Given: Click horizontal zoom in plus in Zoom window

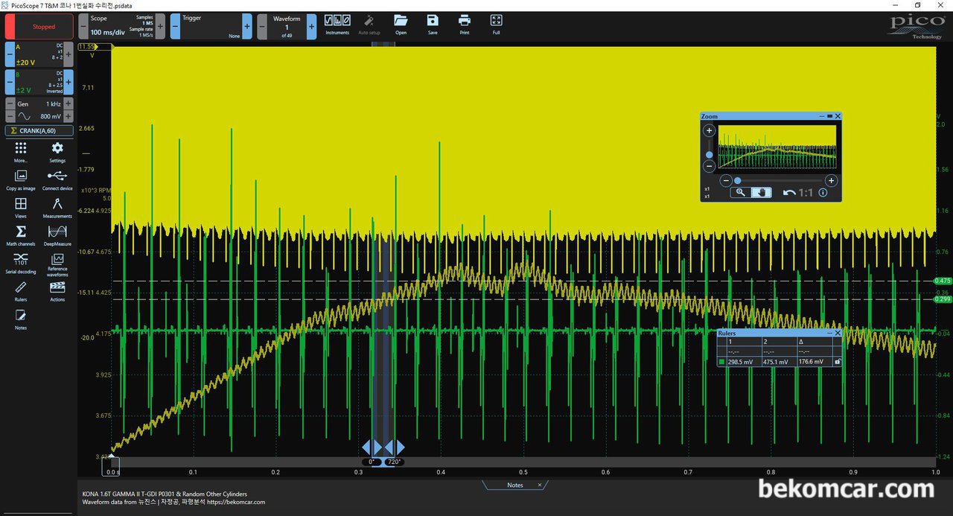Looking at the screenshot, I should 832,180.
